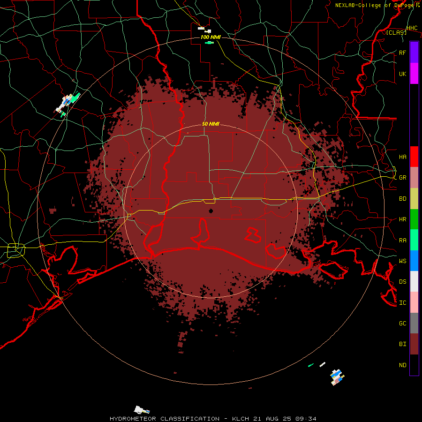The image size is (422, 422).
Task: Click the 100 NMI range ring label
Action: tap(211, 37)
